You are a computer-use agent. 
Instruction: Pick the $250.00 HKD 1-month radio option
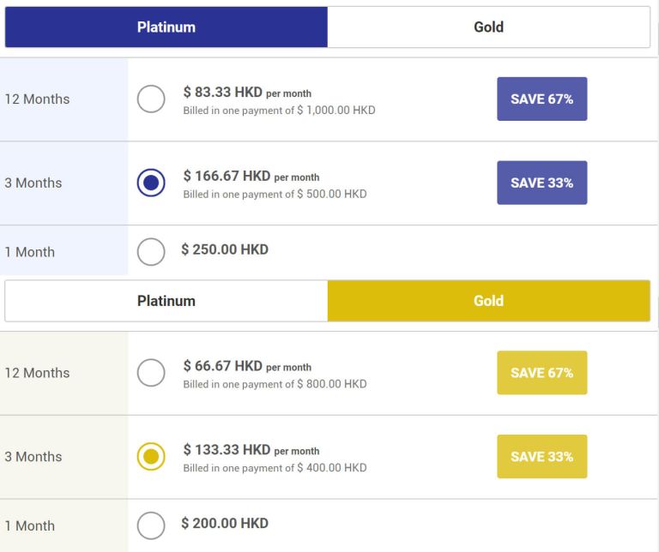pos(151,252)
